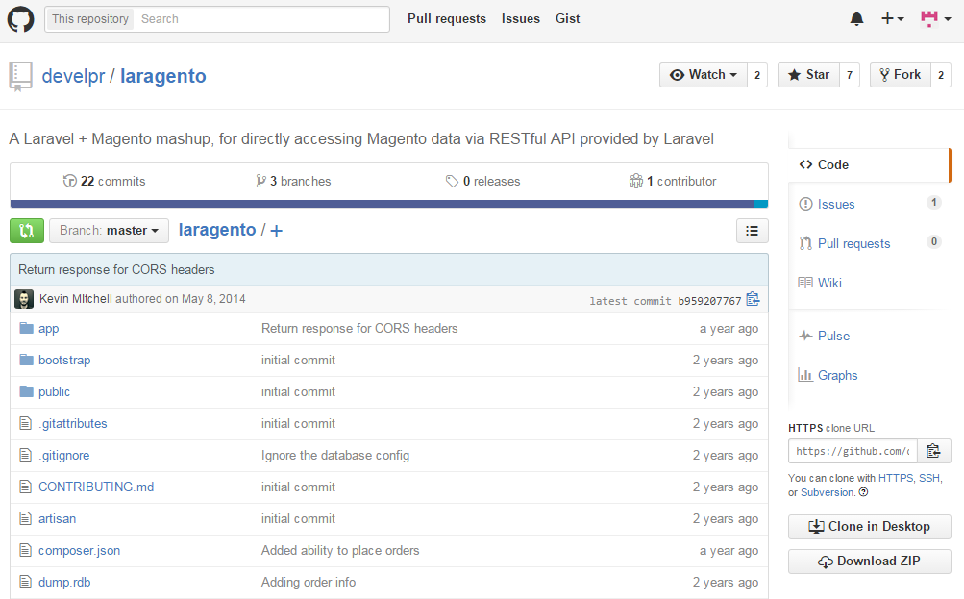Focus the repository search field
The image size is (964, 599).
tap(260, 19)
